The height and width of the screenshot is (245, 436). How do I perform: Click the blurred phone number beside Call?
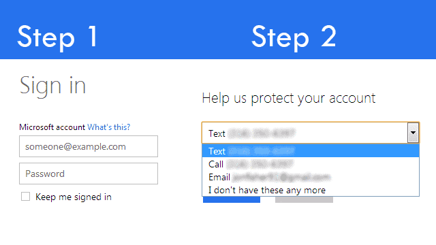260,164
